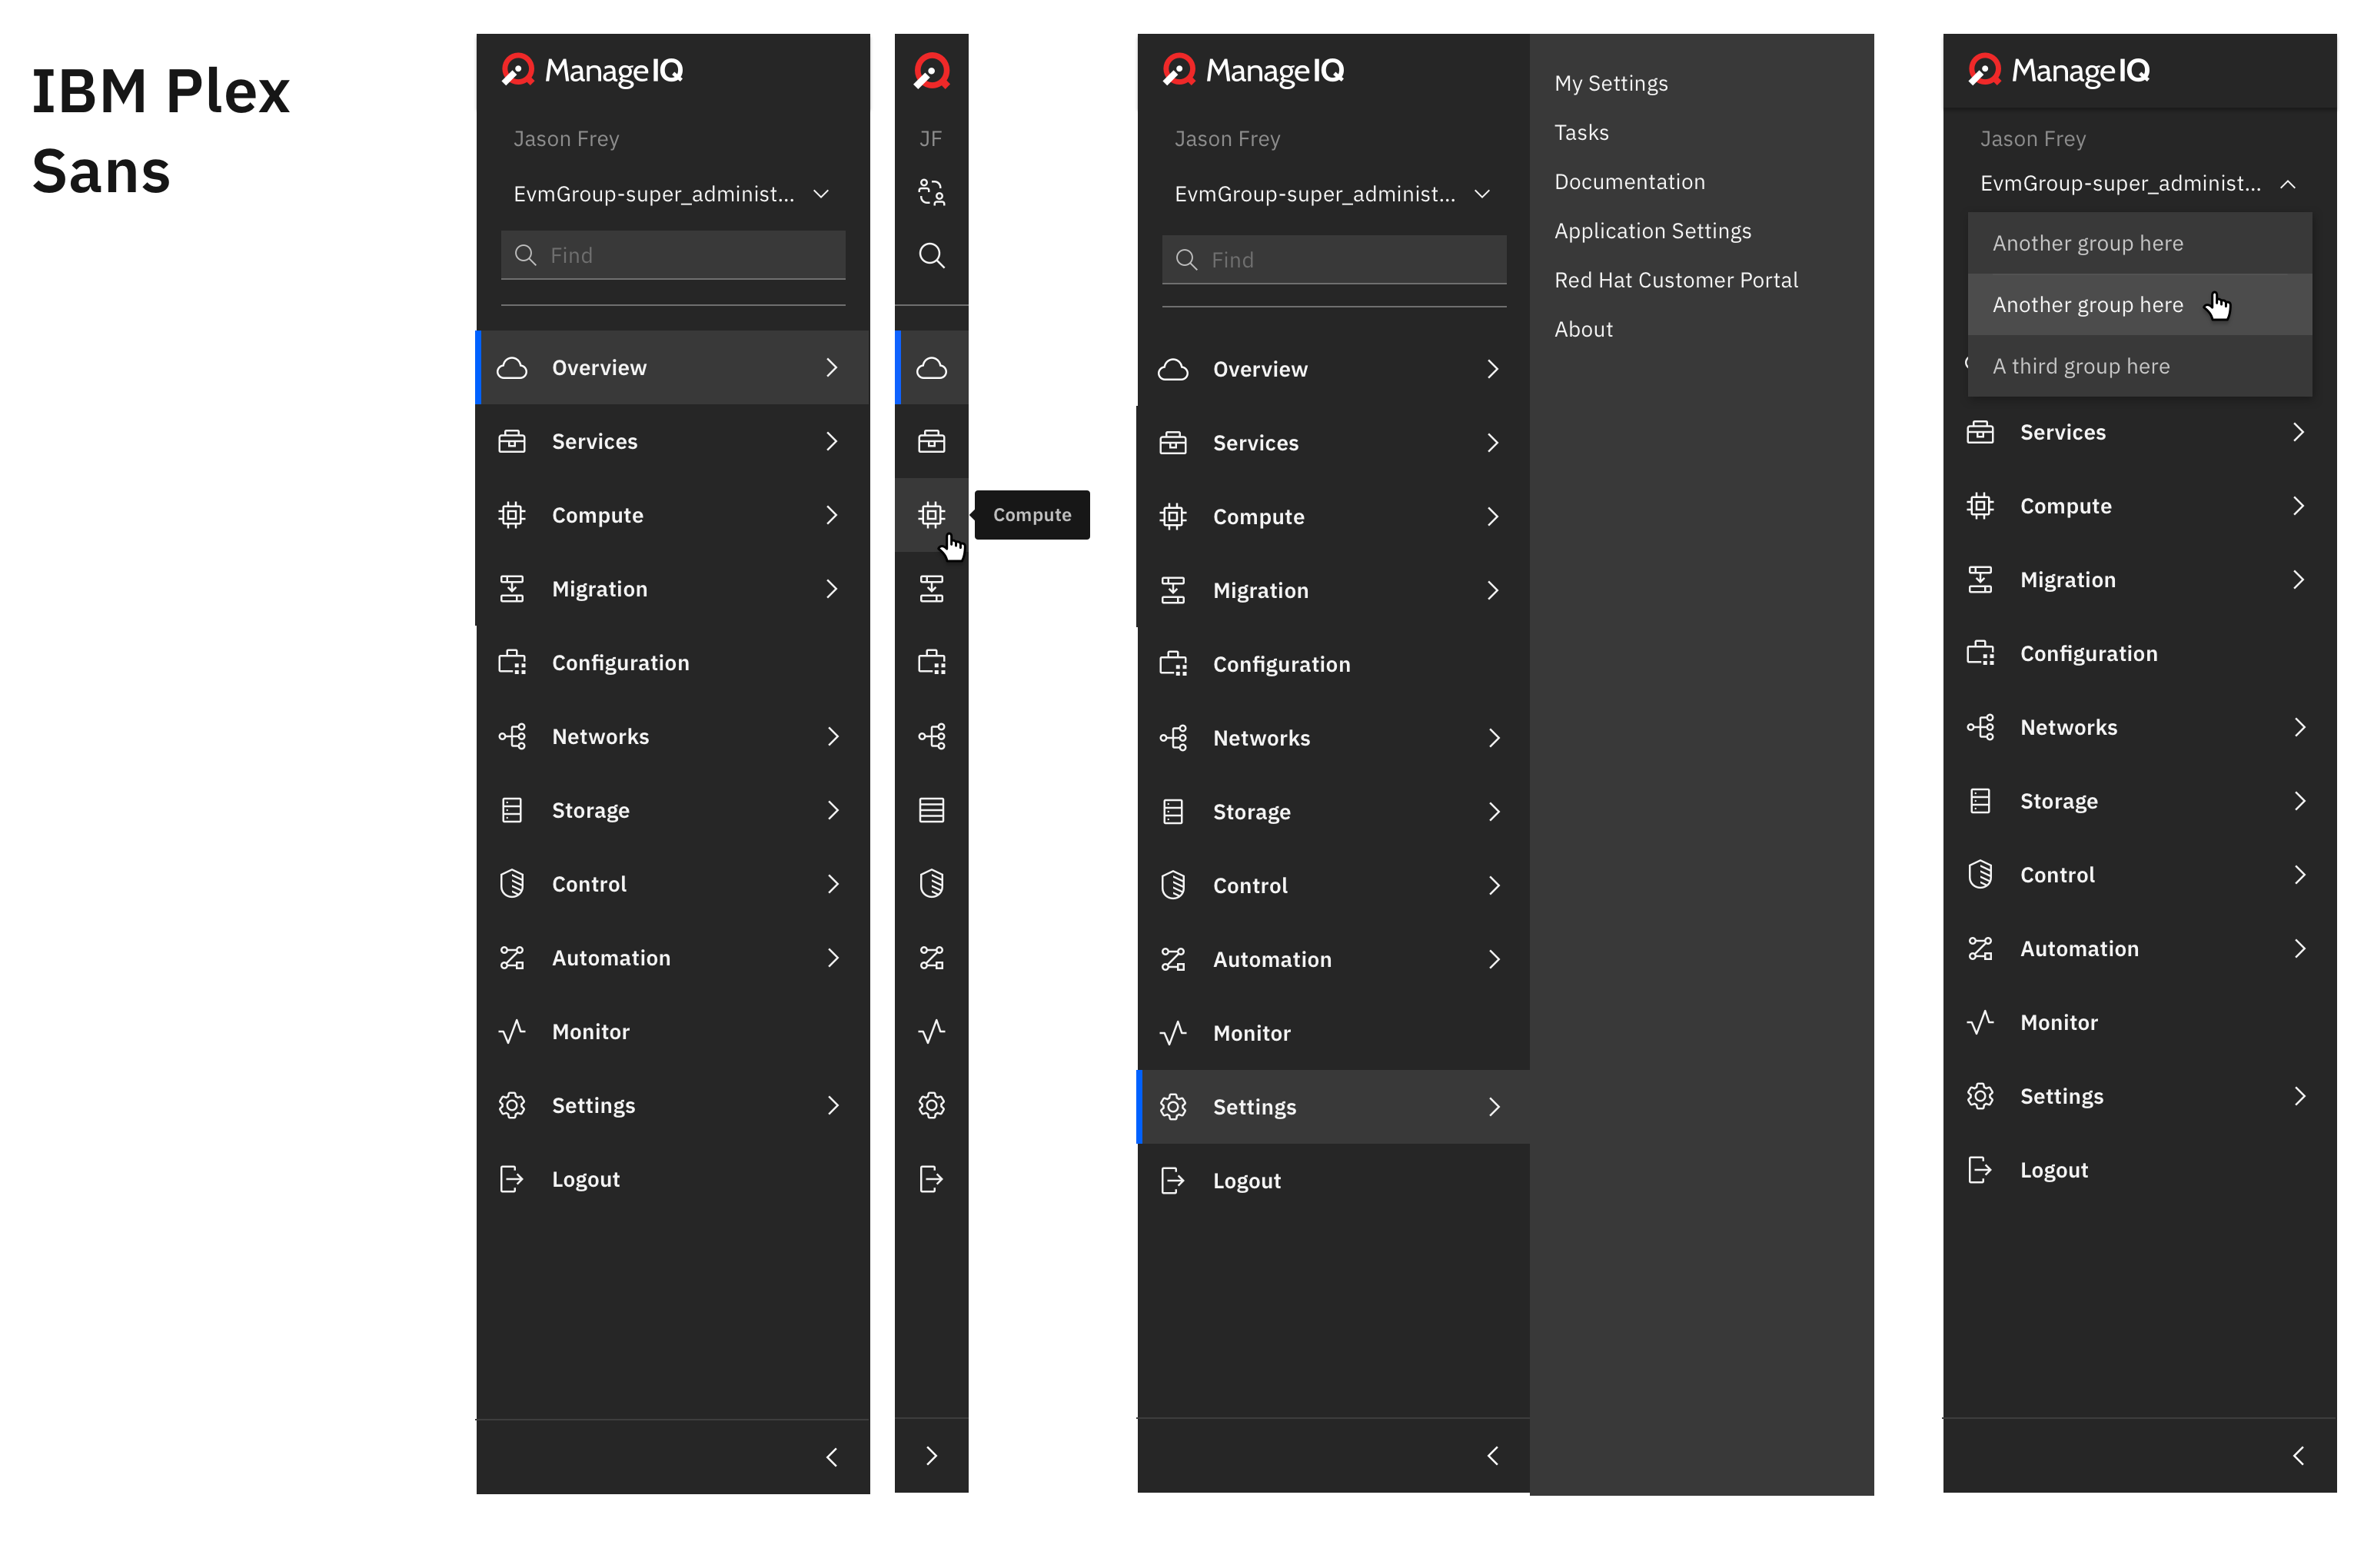Select Control in the first sidebar
The image size is (2374, 1568).
[672, 884]
